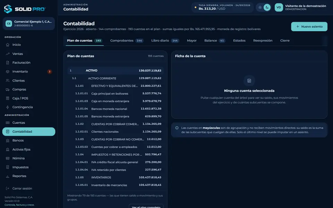Click the Activos fijos icon

coord(8,149)
